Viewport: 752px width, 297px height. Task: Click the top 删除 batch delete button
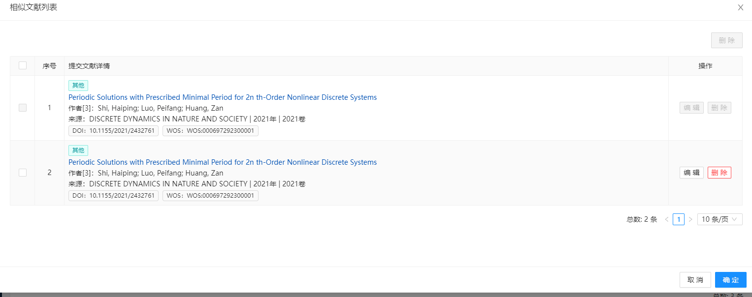(726, 40)
